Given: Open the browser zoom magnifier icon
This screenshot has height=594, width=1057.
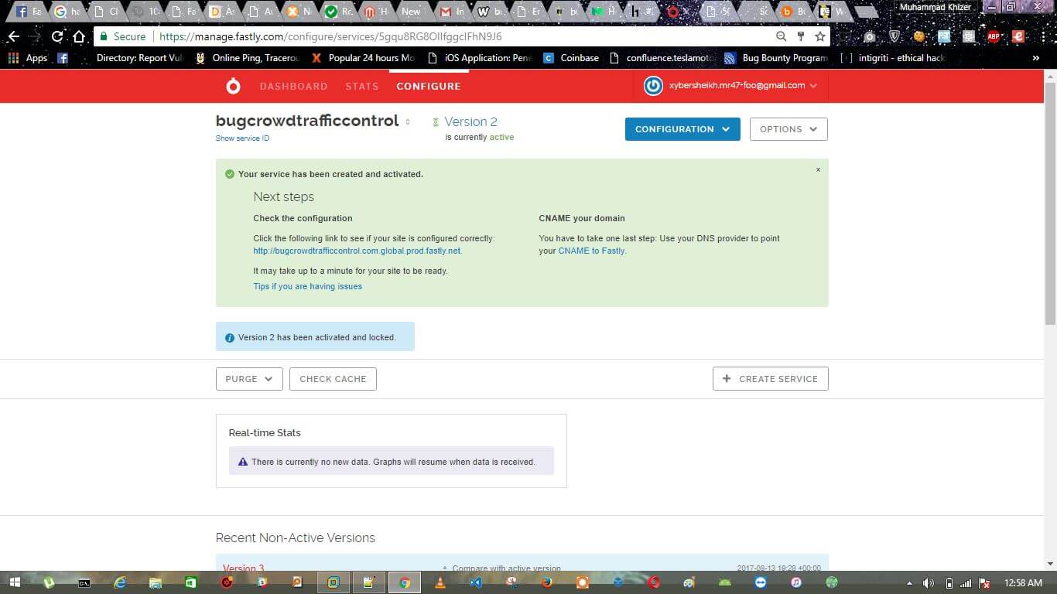Looking at the screenshot, I should click(782, 36).
